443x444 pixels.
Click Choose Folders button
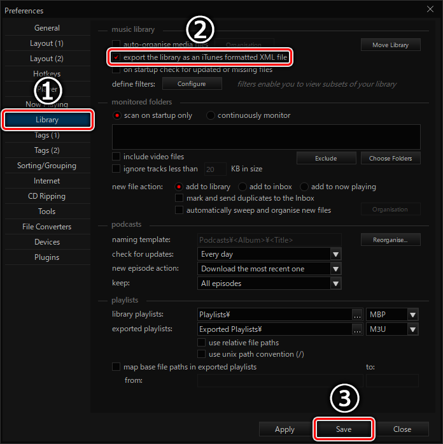(391, 158)
